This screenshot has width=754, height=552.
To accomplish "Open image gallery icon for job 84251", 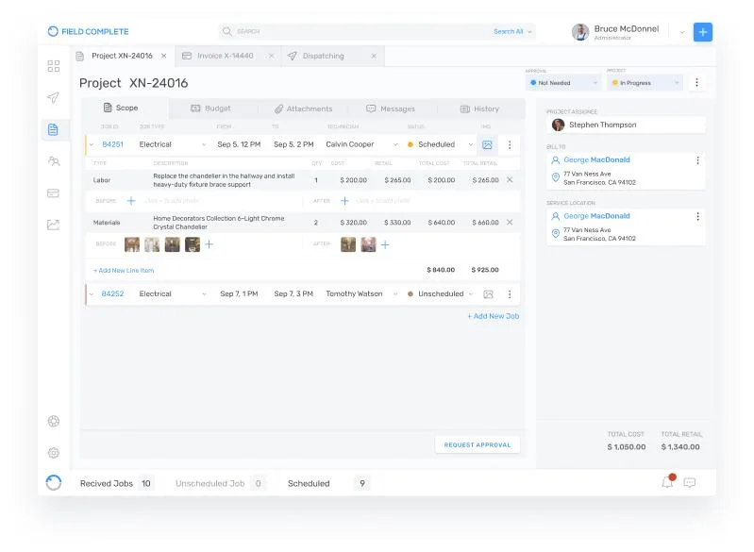I will click(487, 144).
